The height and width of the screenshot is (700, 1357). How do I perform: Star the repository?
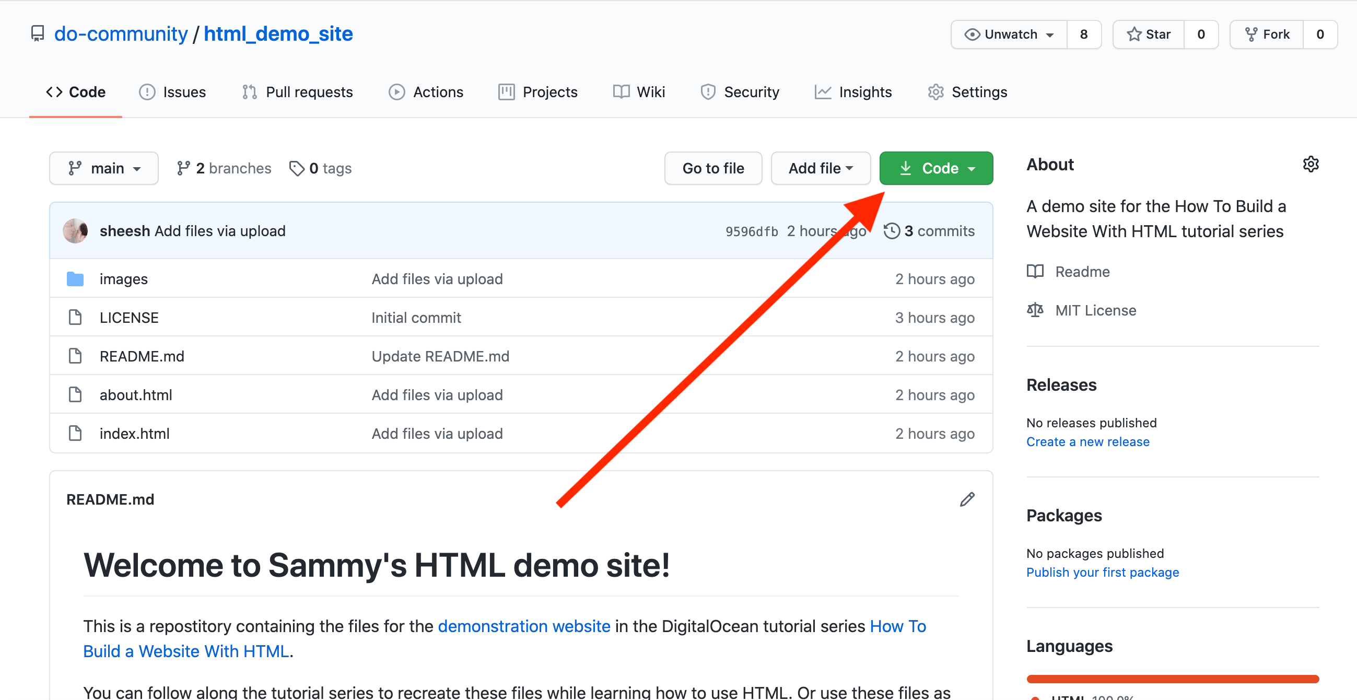click(1149, 34)
